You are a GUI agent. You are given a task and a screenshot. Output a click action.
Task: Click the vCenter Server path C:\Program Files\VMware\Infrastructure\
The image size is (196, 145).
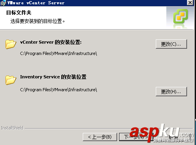pyautogui.click(x=59, y=53)
